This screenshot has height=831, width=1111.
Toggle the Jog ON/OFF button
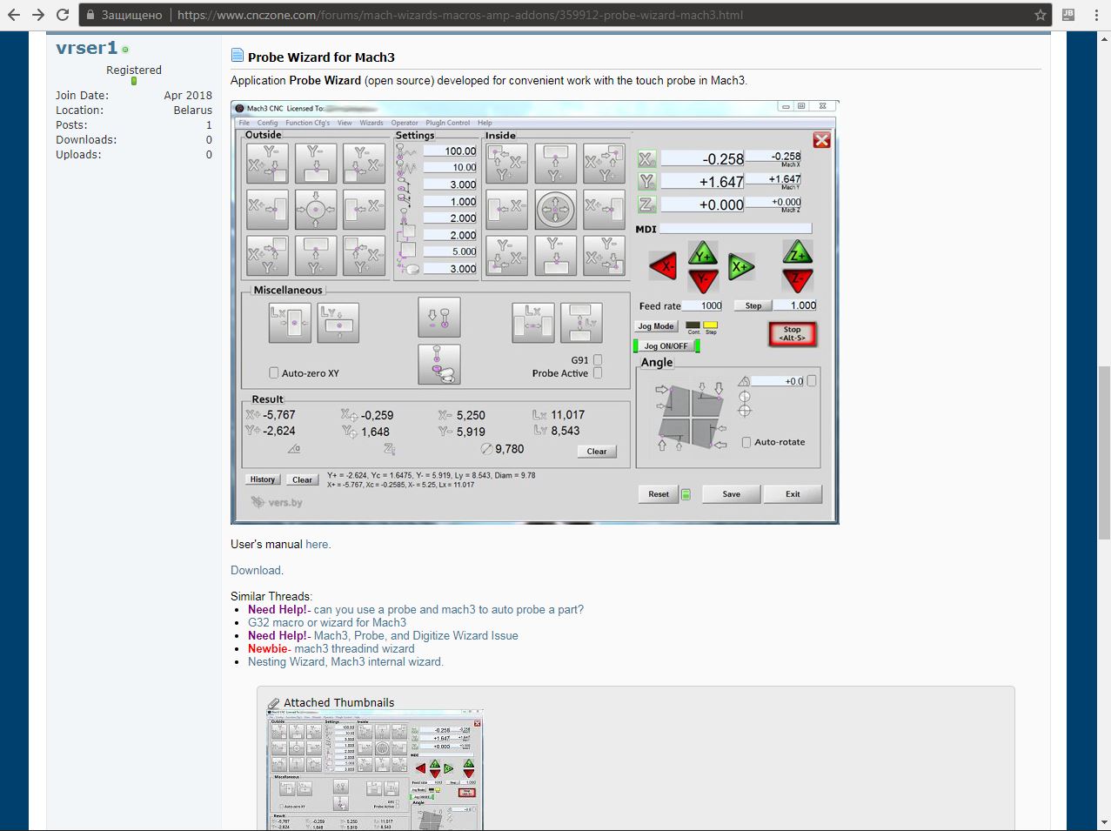point(666,346)
